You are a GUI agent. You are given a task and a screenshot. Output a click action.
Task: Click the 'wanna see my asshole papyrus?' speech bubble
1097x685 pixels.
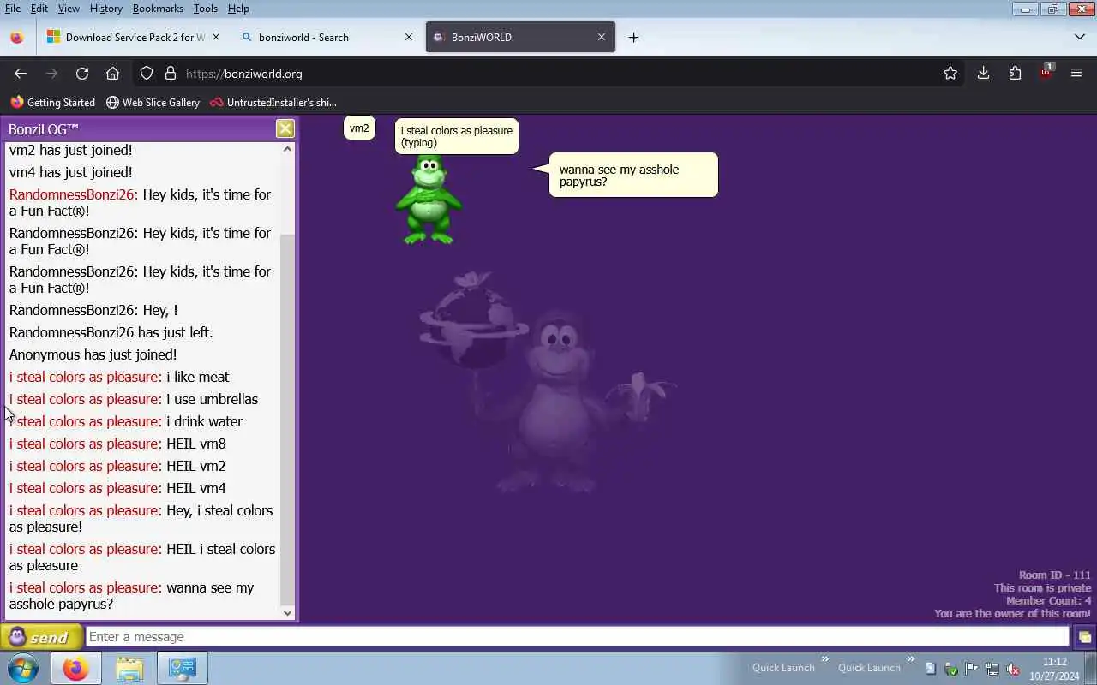click(633, 176)
